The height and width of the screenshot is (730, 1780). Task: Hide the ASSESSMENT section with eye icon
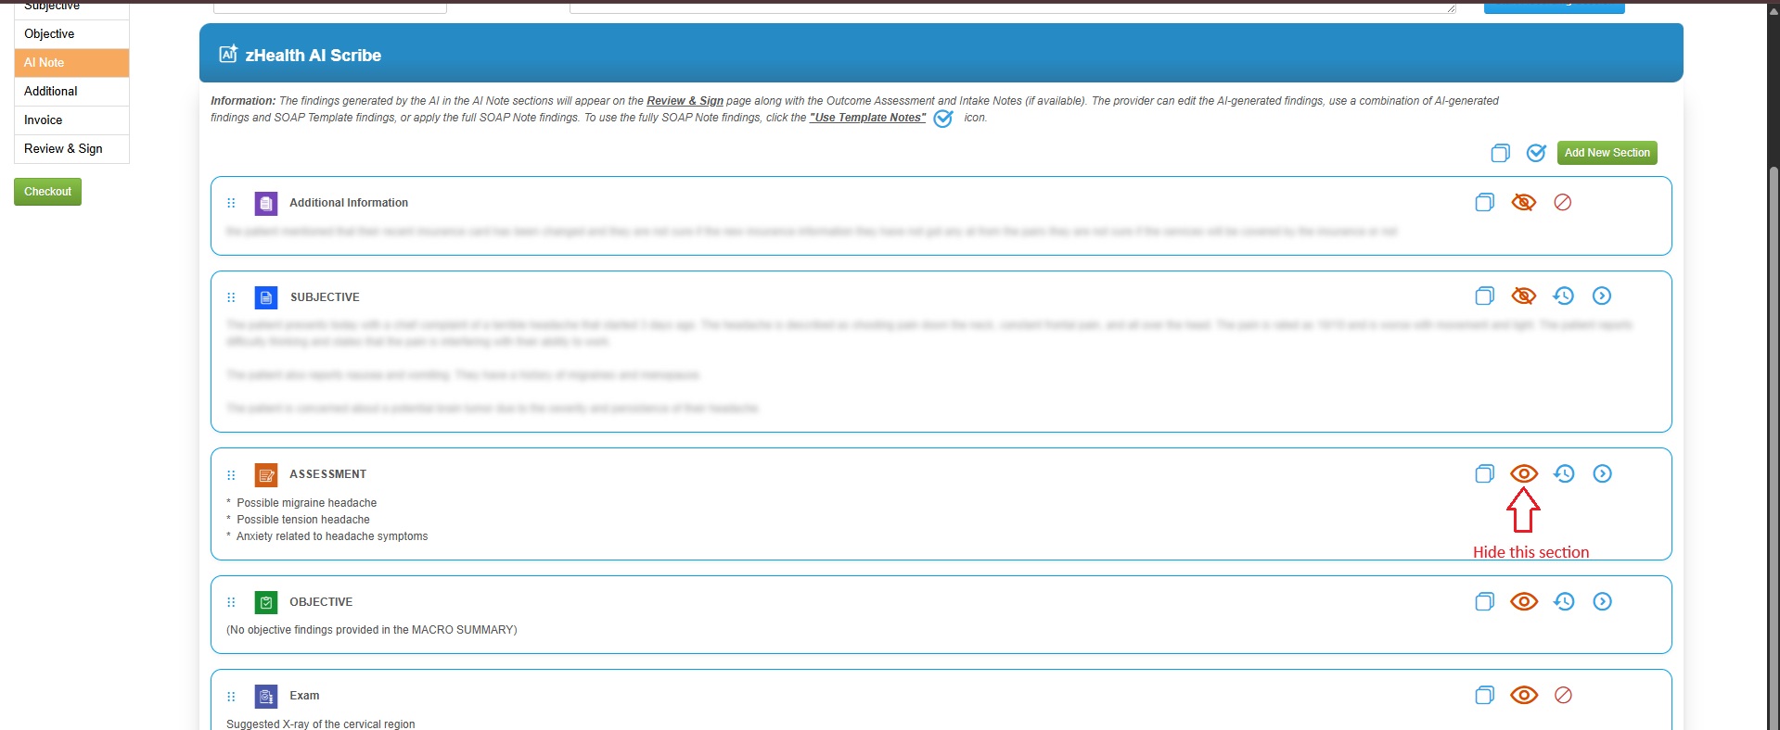[1523, 473]
